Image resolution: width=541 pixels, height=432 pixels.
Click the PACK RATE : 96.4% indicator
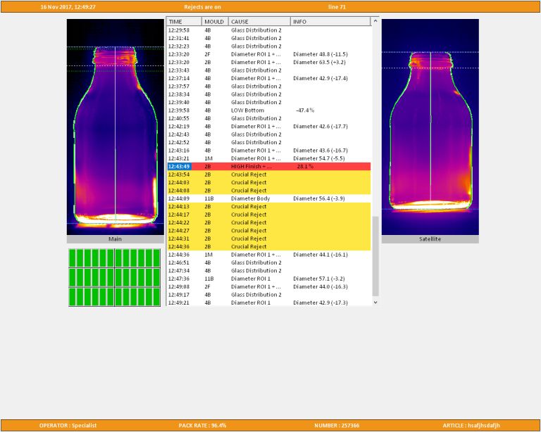202,425
